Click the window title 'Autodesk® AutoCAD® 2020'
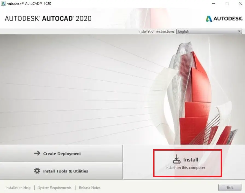The height and width of the screenshot is (193, 245). (29, 4)
